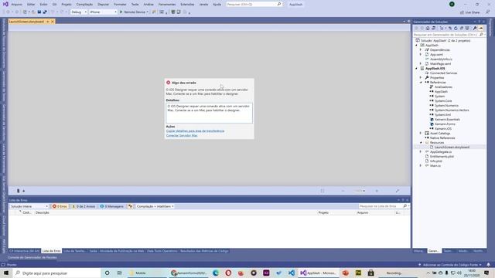Open the Ajuda menu
Image resolution: width=495 pixels, height=278 pixels.
(x=217, y=5)
